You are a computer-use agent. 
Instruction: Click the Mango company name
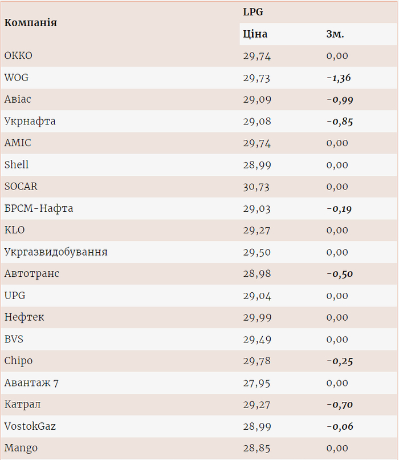21,448
